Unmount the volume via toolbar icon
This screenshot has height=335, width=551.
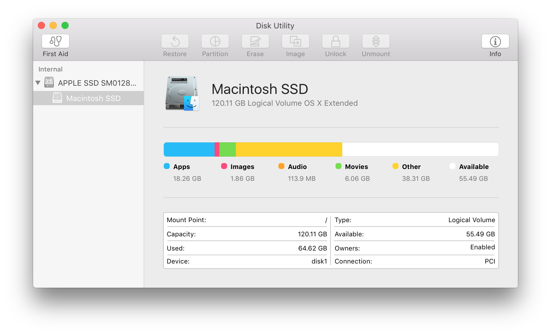(x=376, y=41)
